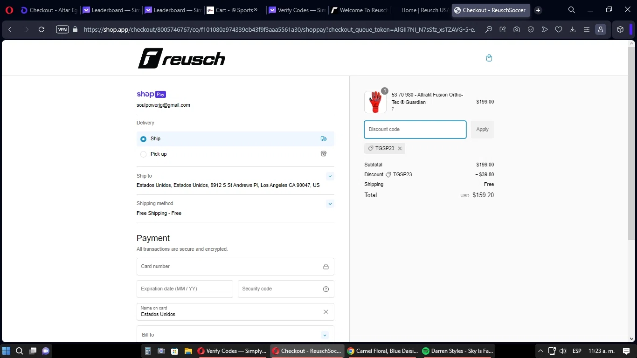Open the Opera menu logo
Screen dimensions: 637x358
tap(9, 10)
